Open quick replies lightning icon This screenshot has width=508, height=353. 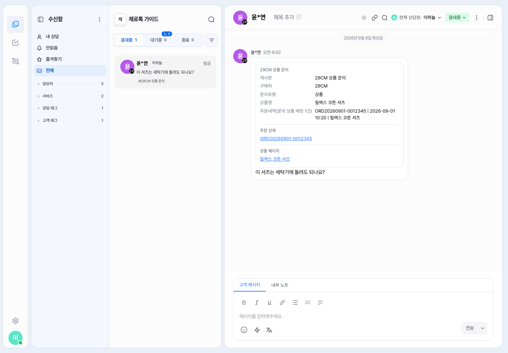(x=257, y=330)
